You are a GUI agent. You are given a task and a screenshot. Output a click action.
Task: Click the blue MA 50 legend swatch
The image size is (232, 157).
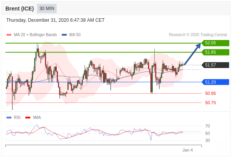pyautogui.click(x=64, y=35)
